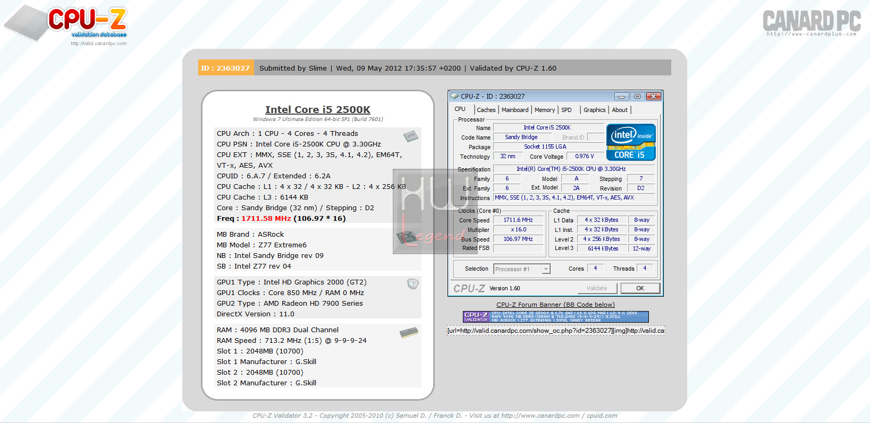Click the Windows 7 Ultimate Edition subtitle
This screenshot has width=870, height=423.
click(318, 119)
